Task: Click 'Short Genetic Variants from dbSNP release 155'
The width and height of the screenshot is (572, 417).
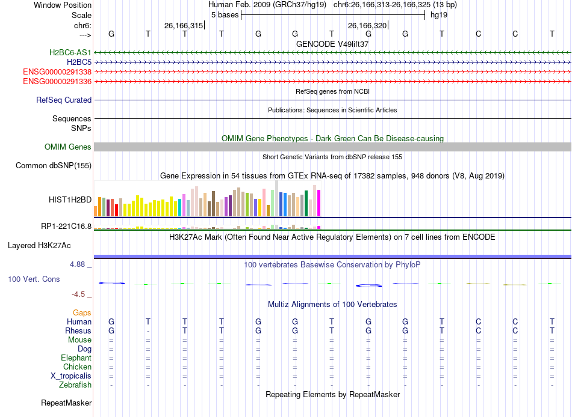Action: pyautogui.click(x=332, y=157)
